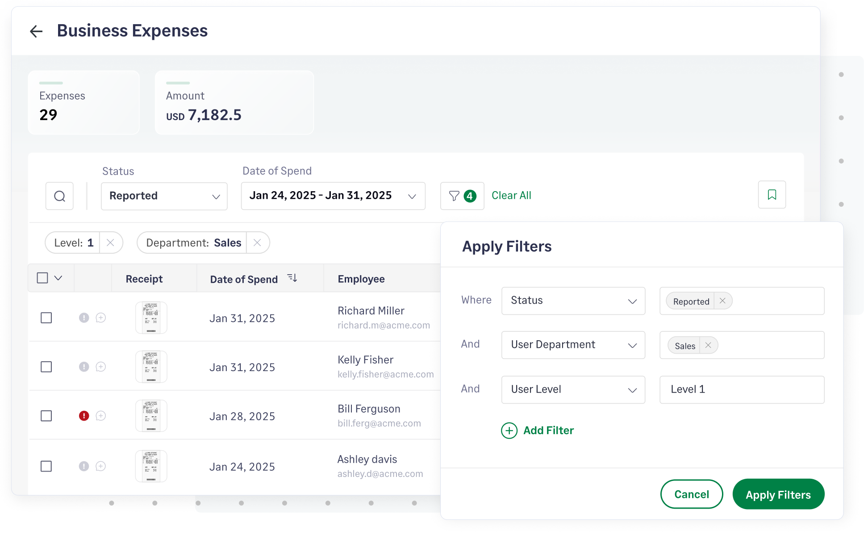This screenshot has height=535, width=868.
Task: Expand the User Department filter dropdown
Action: click(573, 345)
